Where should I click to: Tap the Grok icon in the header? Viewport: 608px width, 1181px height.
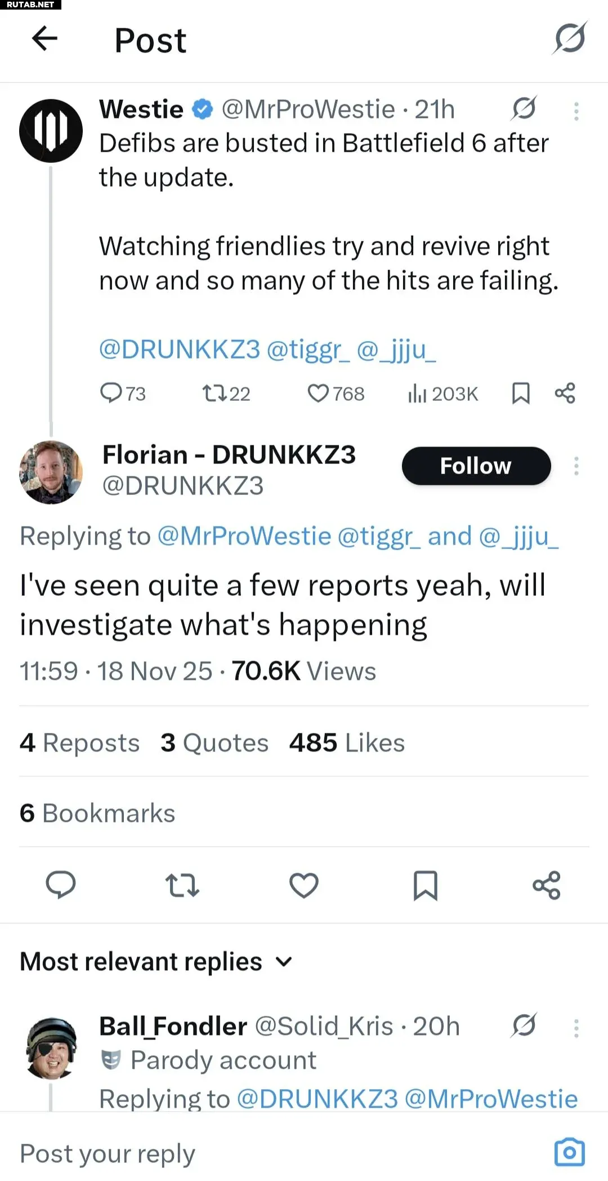pyautogui.click(x=570, y=39)
